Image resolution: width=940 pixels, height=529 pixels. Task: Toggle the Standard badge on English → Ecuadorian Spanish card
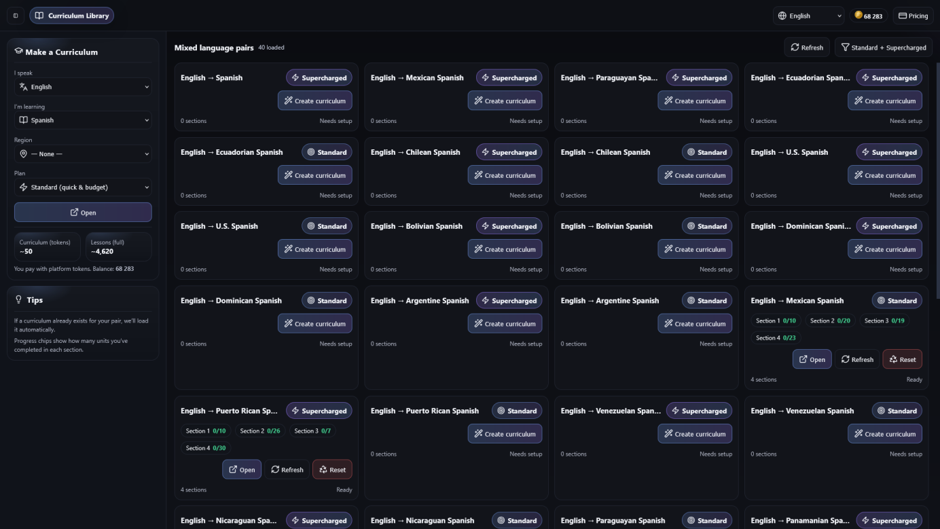tap(326, 152)
